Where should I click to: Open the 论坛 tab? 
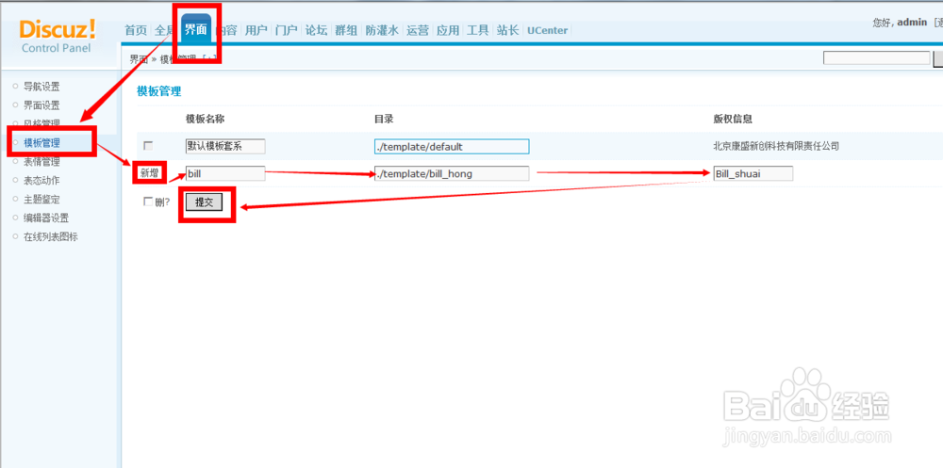click(x=316, y=30)
